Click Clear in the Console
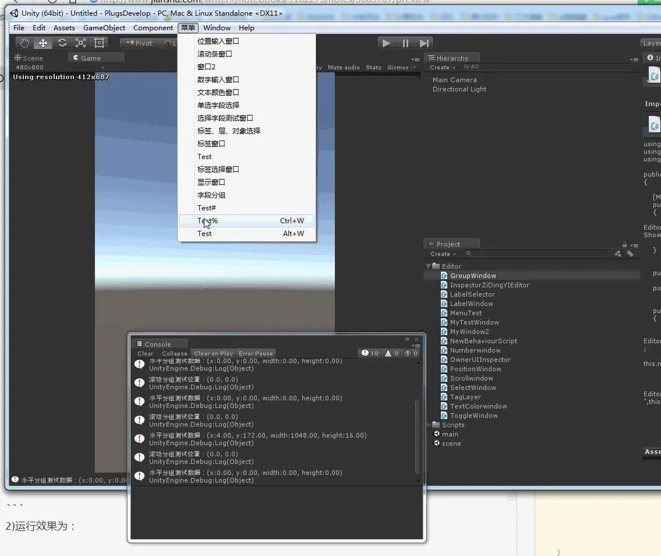 tap(146, 354)
